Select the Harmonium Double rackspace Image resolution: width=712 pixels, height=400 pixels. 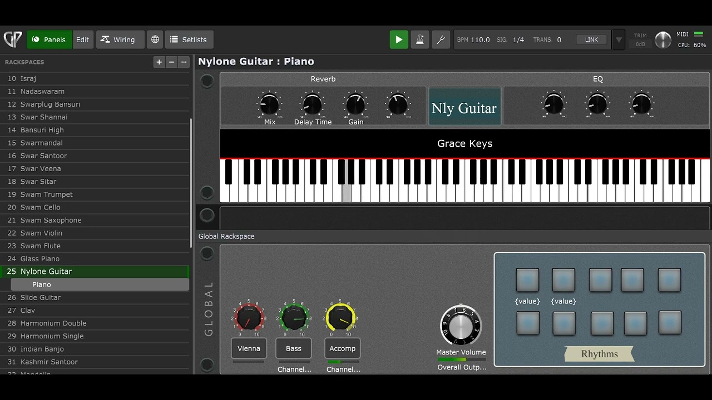pos(95,323)
